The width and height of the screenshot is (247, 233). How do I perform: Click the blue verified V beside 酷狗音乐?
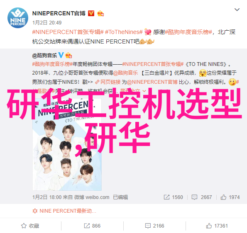61,55
